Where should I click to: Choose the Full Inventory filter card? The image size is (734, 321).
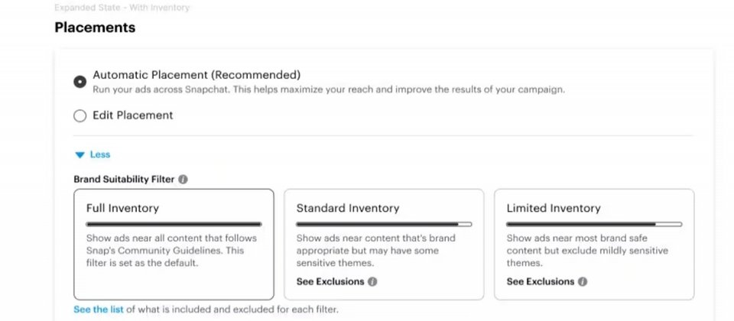point(174,245)
